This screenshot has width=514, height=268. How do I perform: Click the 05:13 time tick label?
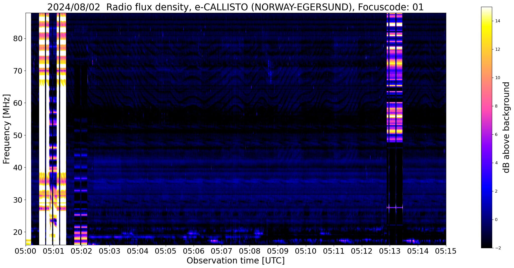click(390, 251)
